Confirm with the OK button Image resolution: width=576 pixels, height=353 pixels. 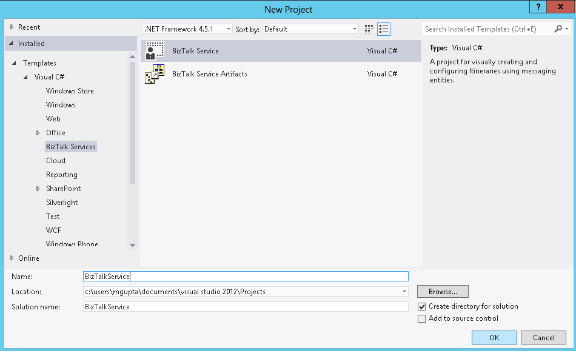pyautogui.click(x=494, y=338)
